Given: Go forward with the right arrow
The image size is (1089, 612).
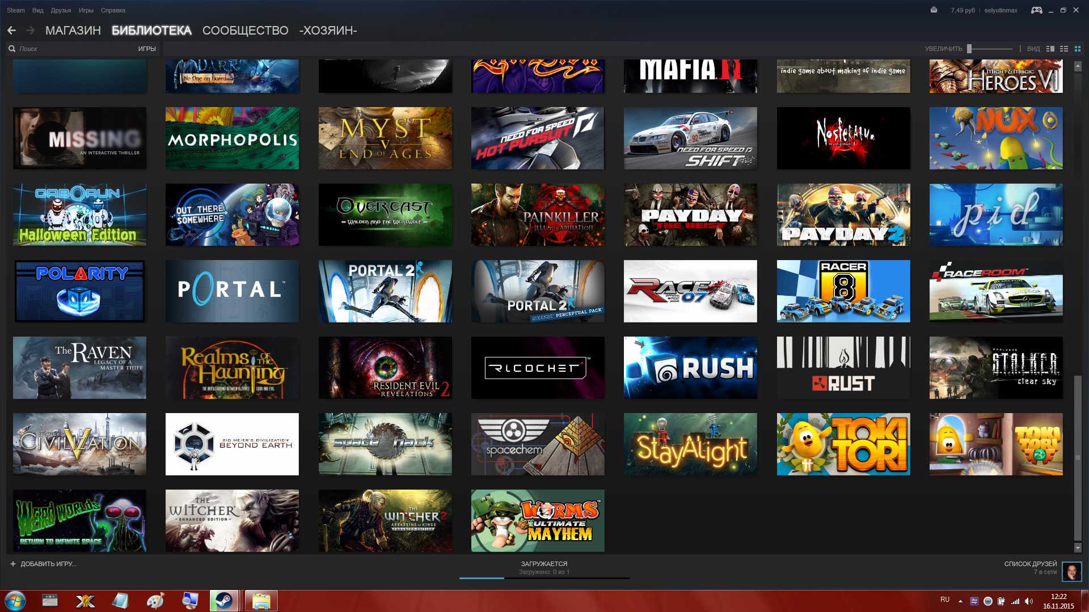Looking at the screenshot, I should 30,31.
